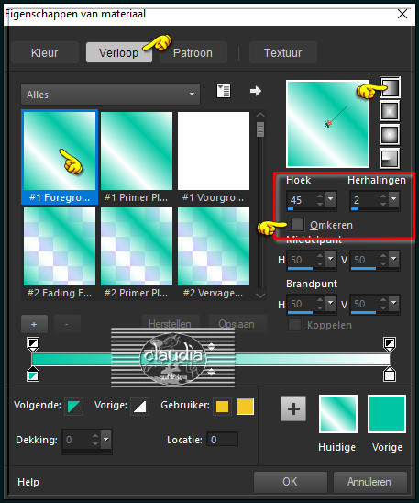Open the Middelpunt V dropdown arrow

click(x=394, y=258)
